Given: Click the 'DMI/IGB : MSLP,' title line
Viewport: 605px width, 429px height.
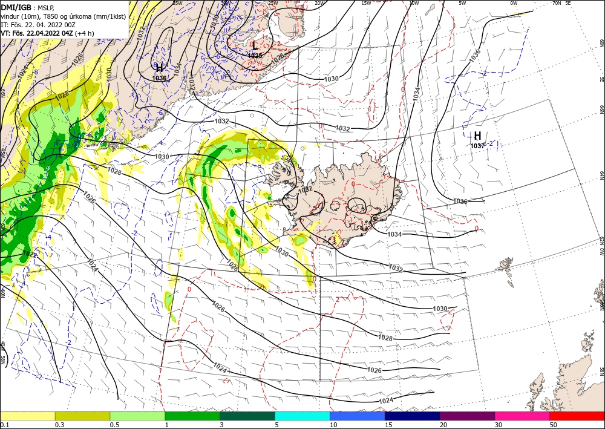Looking at the screenshot, I should (x=28, y=7).
